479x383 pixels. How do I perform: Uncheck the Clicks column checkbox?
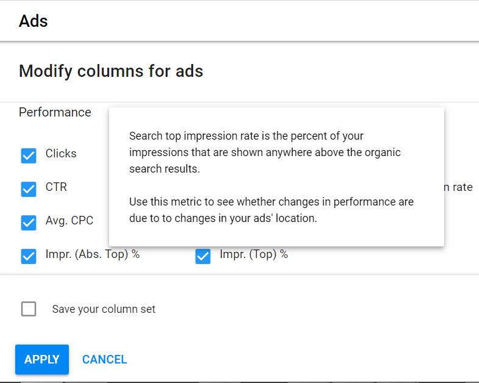29,156
